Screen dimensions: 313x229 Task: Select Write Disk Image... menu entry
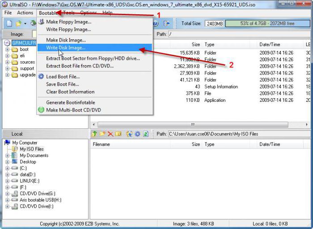coord(95,48)
